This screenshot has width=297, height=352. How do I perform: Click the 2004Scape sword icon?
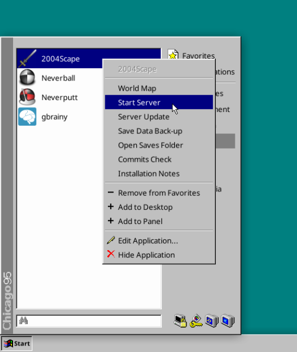pyautogui.click(x=27, y=59)
